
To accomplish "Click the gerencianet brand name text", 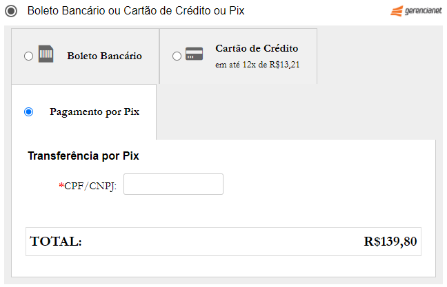I will point(422,12).
